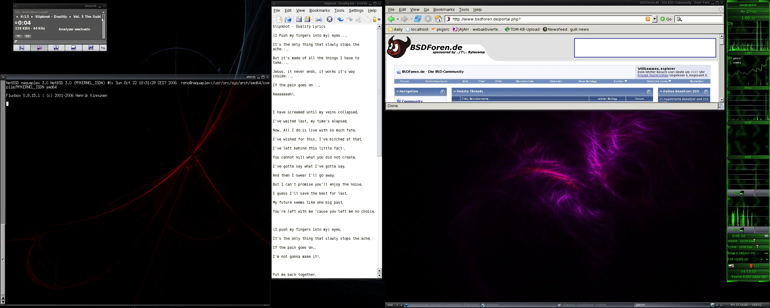Pause playback in the Amarok player
Viewport: 770px width, 308px height.
click(56, 48)
